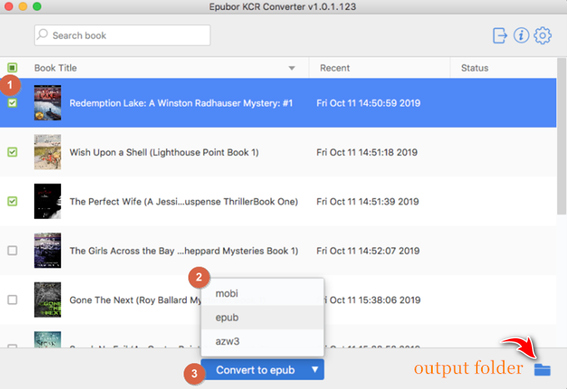
Task: Click the search magnifier icon
Action: (x=43, y=34)
